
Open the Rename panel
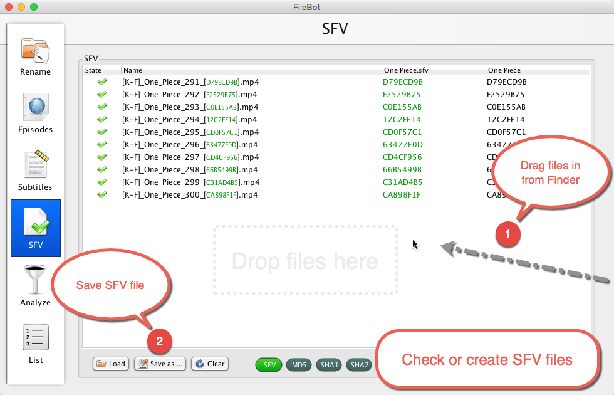[35, 57]
